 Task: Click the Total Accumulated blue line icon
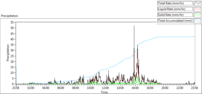pos(197,21)
